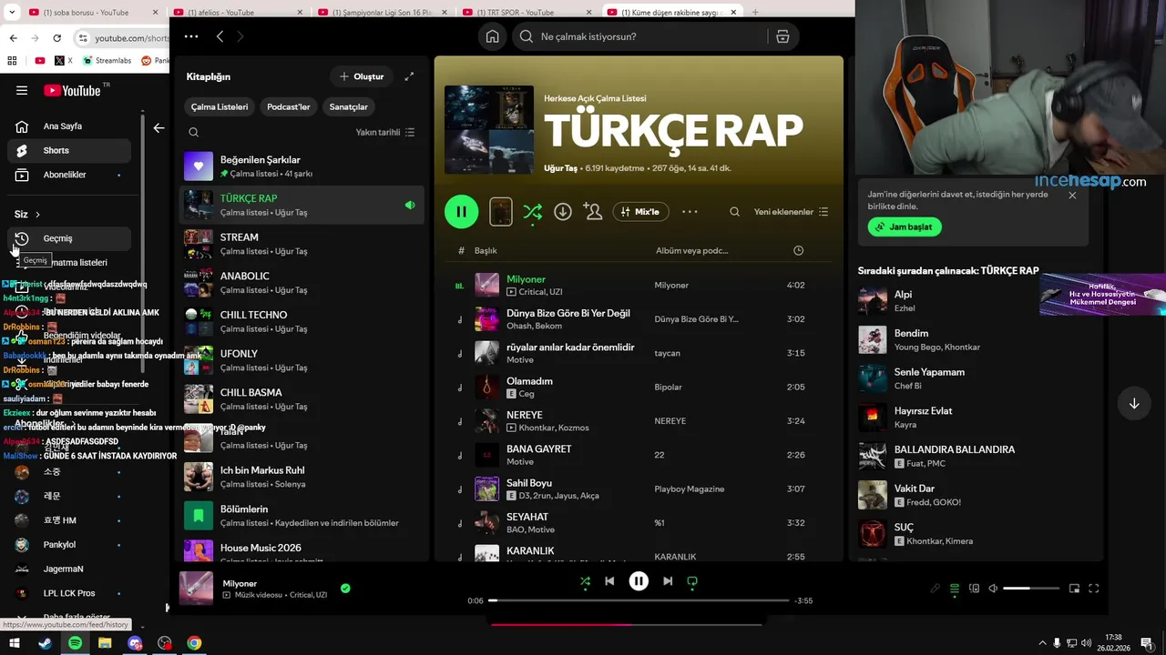Open YouTube Geçmiş history
The height and width of the screenshot is (655, 1166).
[x=69, y=238]
